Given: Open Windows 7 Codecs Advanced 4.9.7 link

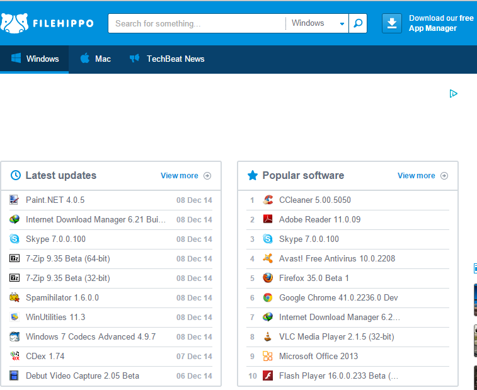Looking at the screenshot, I should tap(91, 336).
